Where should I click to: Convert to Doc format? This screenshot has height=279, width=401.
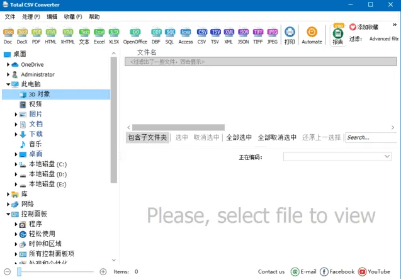(8, 35)
